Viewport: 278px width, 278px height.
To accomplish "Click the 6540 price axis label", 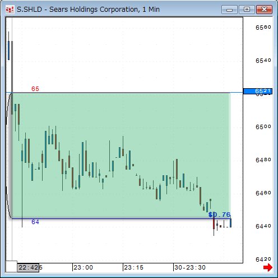I will (263, 61).
